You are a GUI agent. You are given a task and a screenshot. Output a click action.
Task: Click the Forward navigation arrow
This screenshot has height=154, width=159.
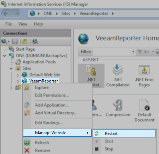tap(17, 14)
